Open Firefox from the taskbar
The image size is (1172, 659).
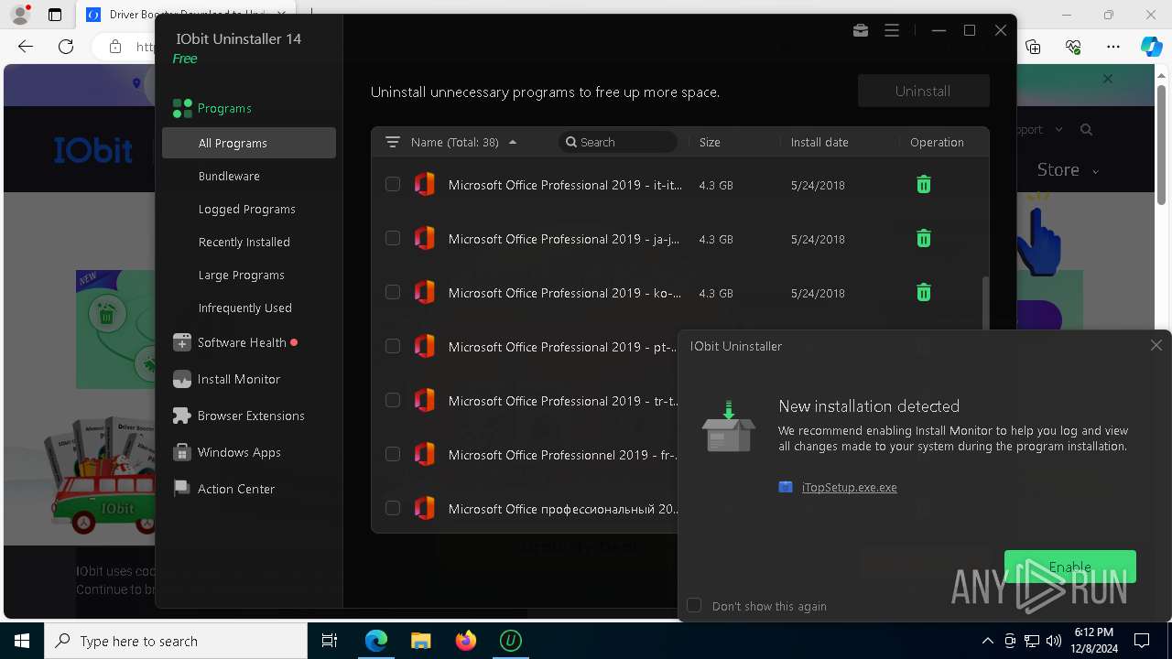tap(466, 641)
